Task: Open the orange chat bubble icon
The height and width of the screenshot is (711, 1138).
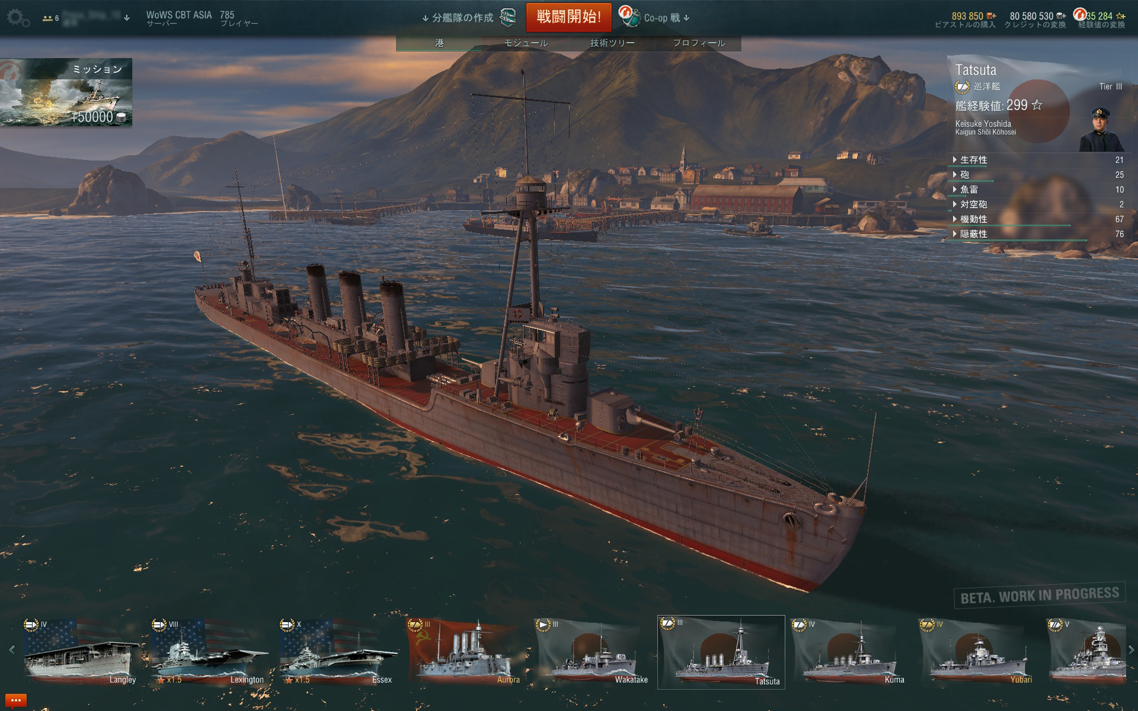Action: (15, 700)
